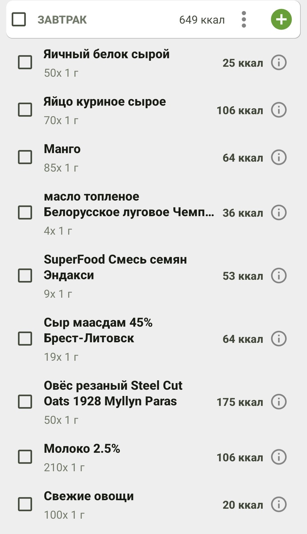The image size is (307, 534).
Task: Check the checkbox for Молоко 2.5%
Action: (24, 457)
